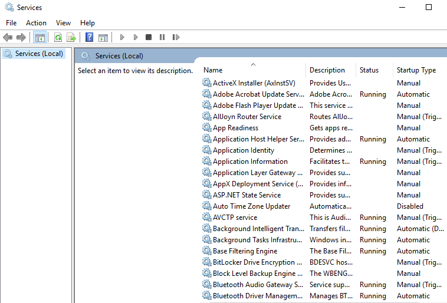Select the Auto Time Zone Updater service
This screenshot has width=447, height=303.
(251, 206)
